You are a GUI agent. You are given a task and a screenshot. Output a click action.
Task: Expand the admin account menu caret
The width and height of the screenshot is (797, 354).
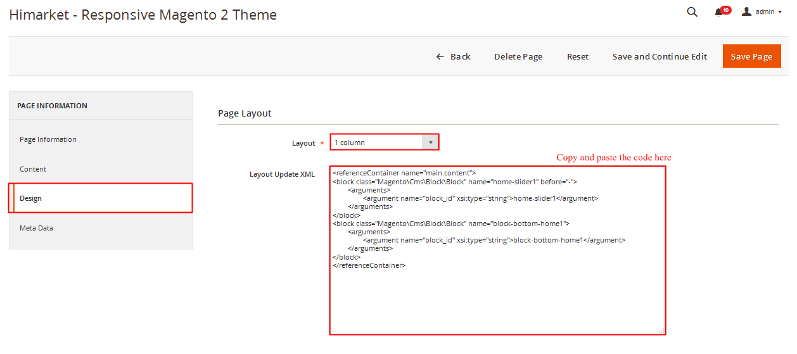[779, 12]
